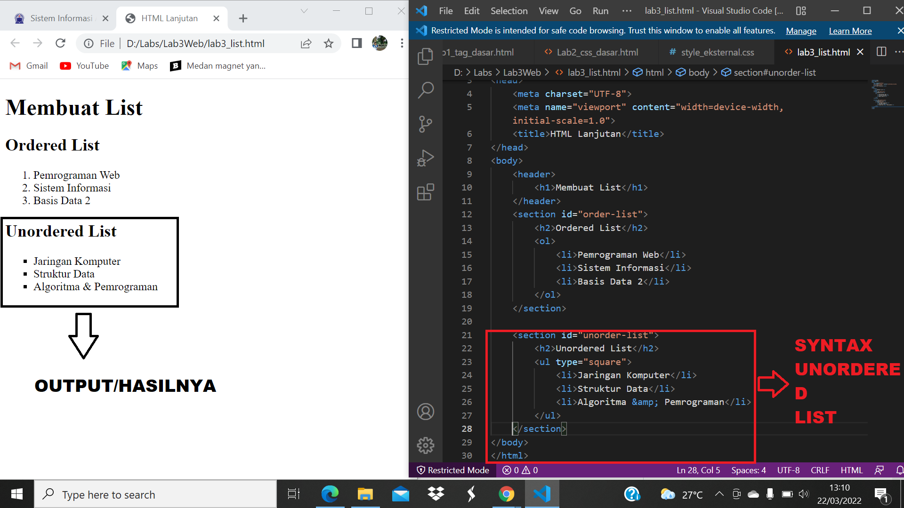The image size is (904, 508).
Task: Toggle Chrome's side panel
Action: [x=356, y=43]
